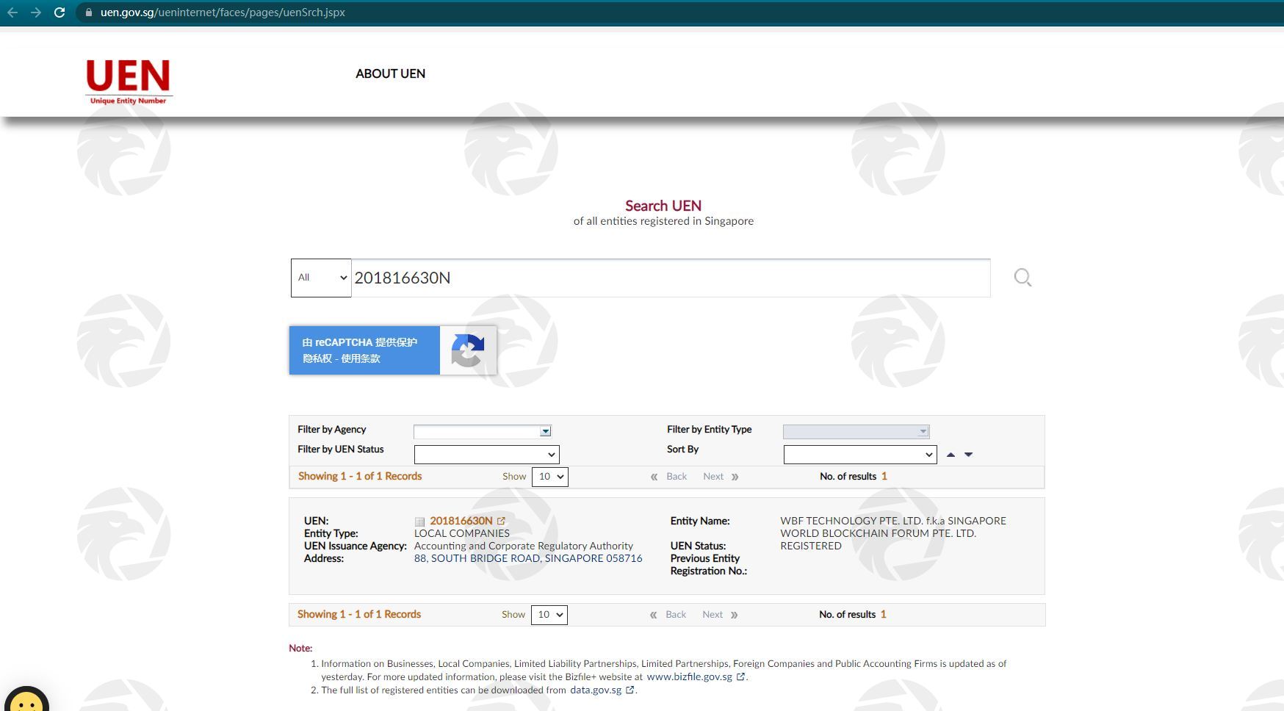
Task: Click the LOCAL COMPANIES entity type text
Action: point(462,533)
